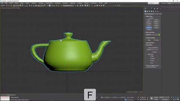Click the Pyramid primitive button
This screenshot has width=180, height=101.
pos(156,26)
